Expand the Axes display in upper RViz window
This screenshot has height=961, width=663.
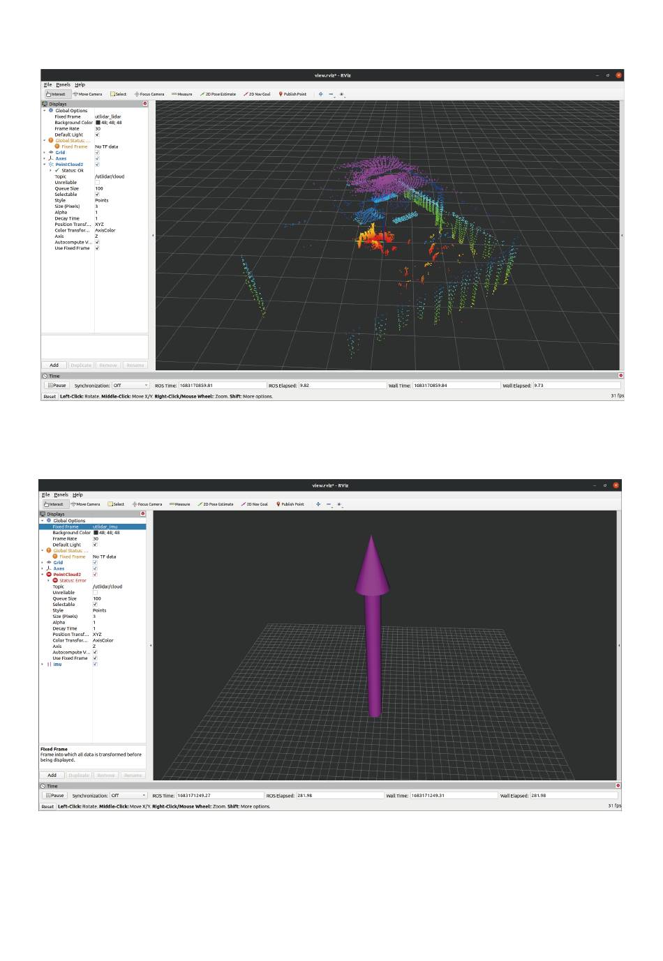[45, 158]
